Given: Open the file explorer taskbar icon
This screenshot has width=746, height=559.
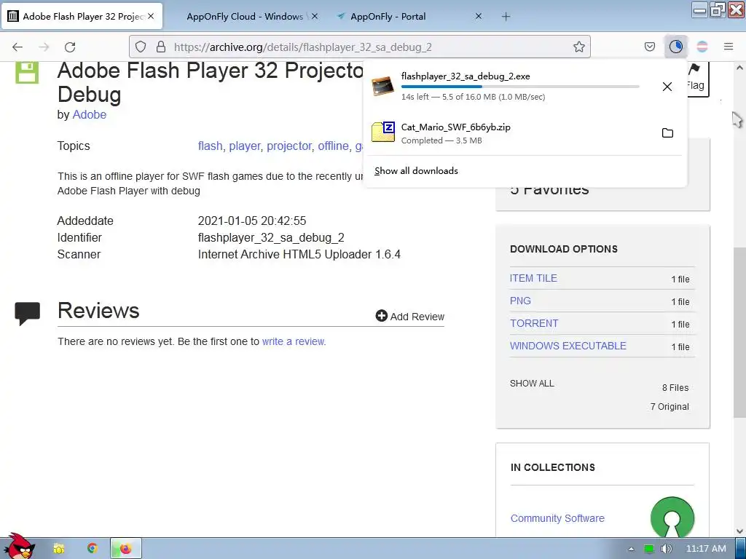Looking at the screenshot, I should [59, 549].
